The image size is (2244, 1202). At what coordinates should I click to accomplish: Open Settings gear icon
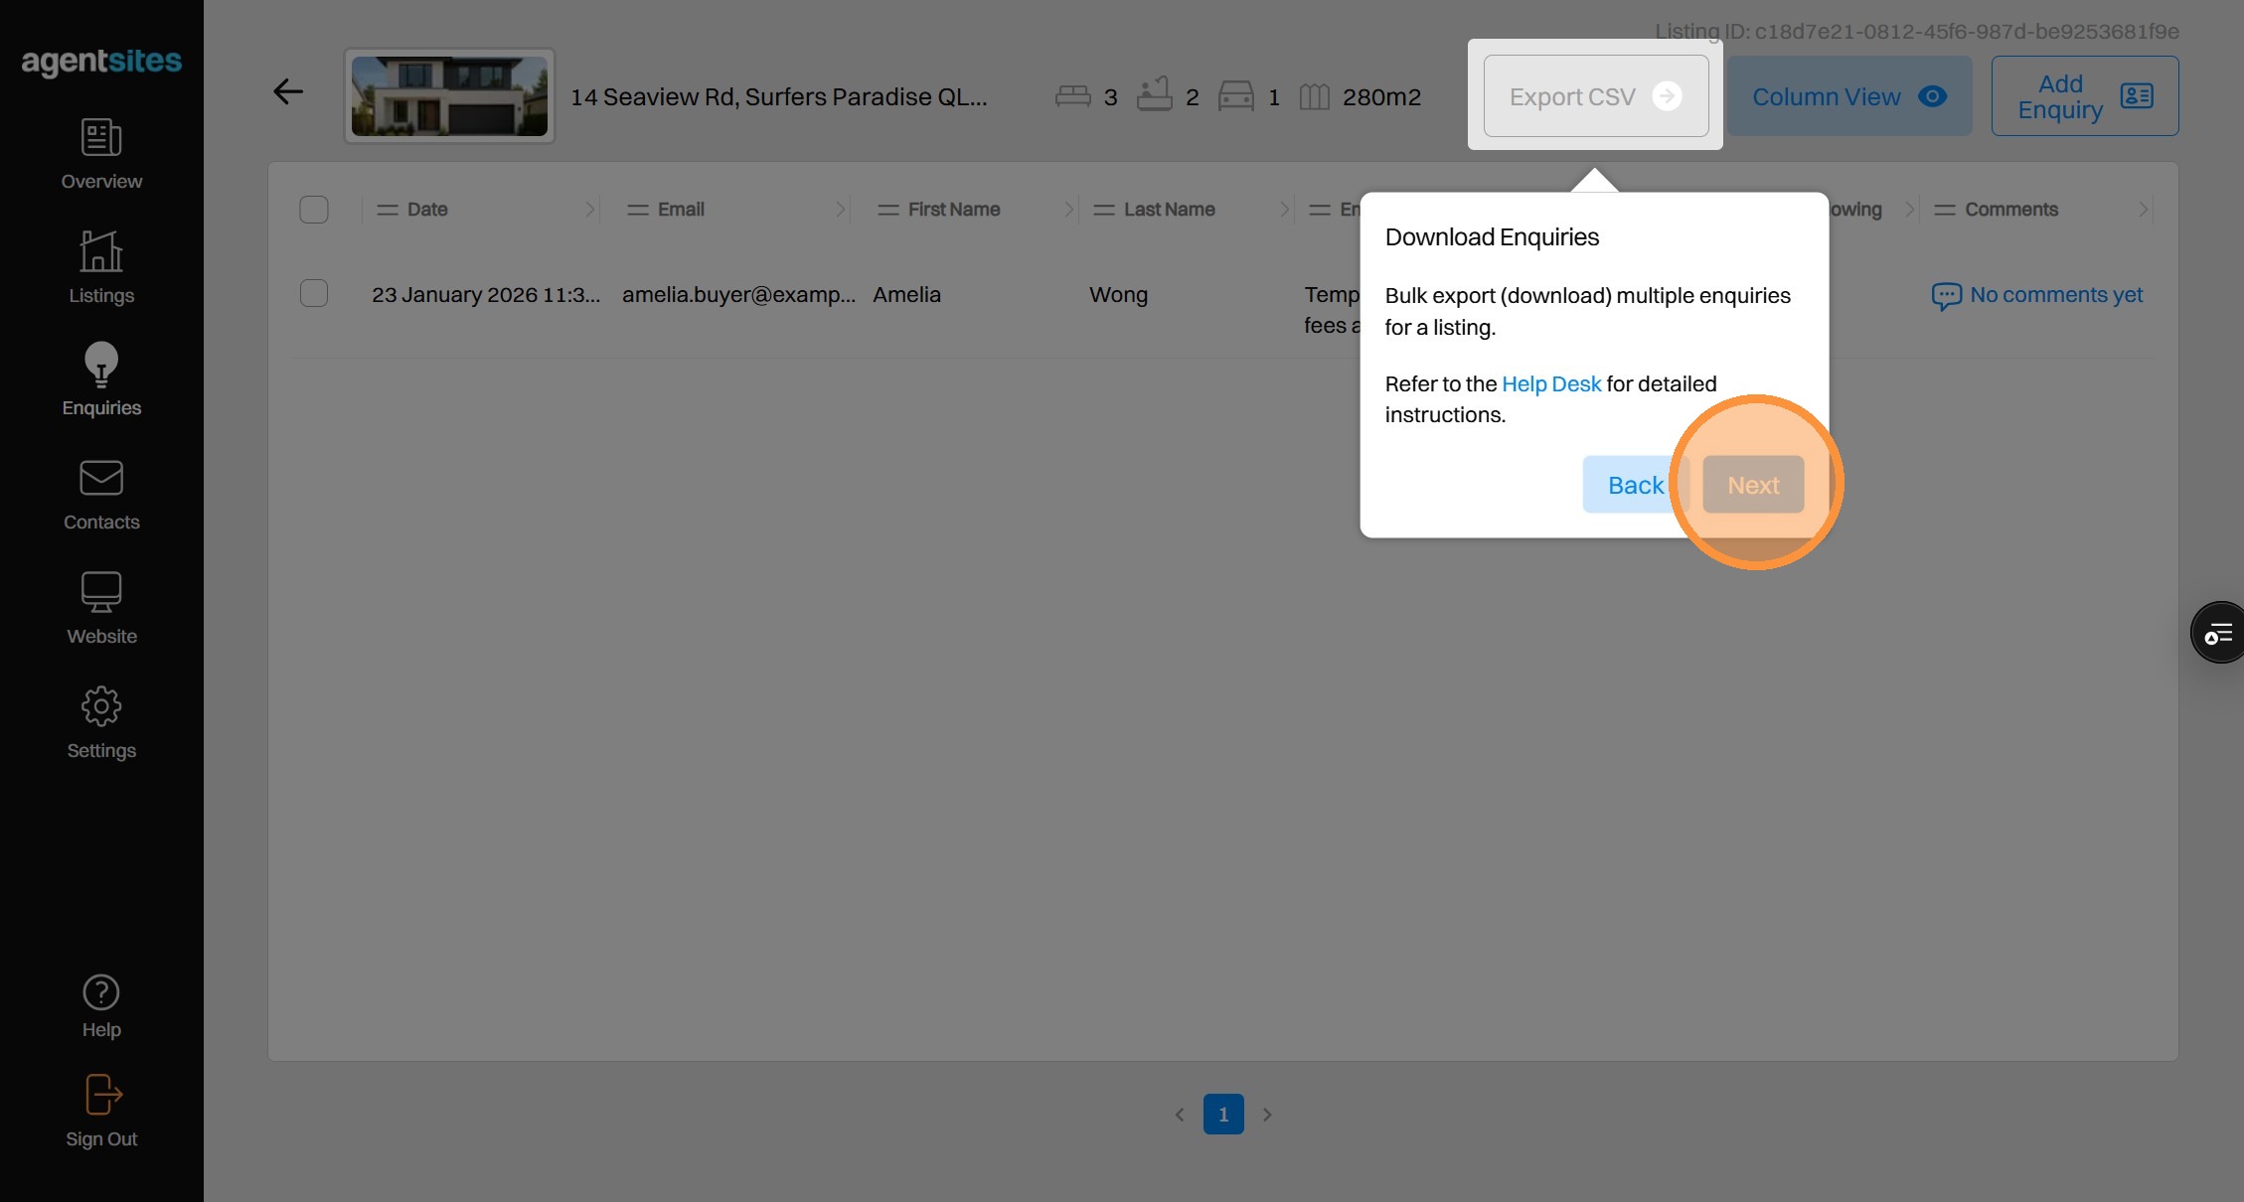coord(100,706)
